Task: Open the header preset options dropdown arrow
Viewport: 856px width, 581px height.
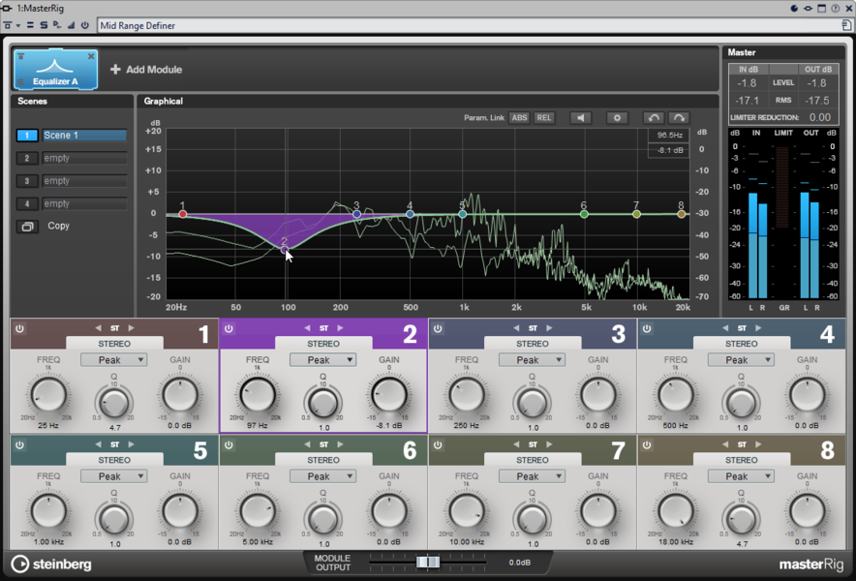Action: click(18, 25)
